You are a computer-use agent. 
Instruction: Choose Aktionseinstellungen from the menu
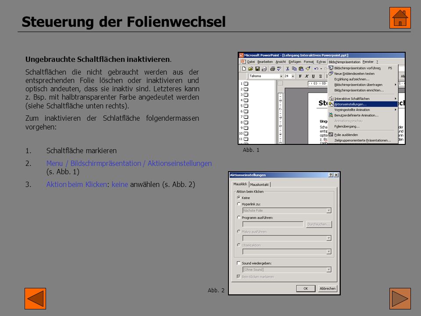[x=363, y=104]
